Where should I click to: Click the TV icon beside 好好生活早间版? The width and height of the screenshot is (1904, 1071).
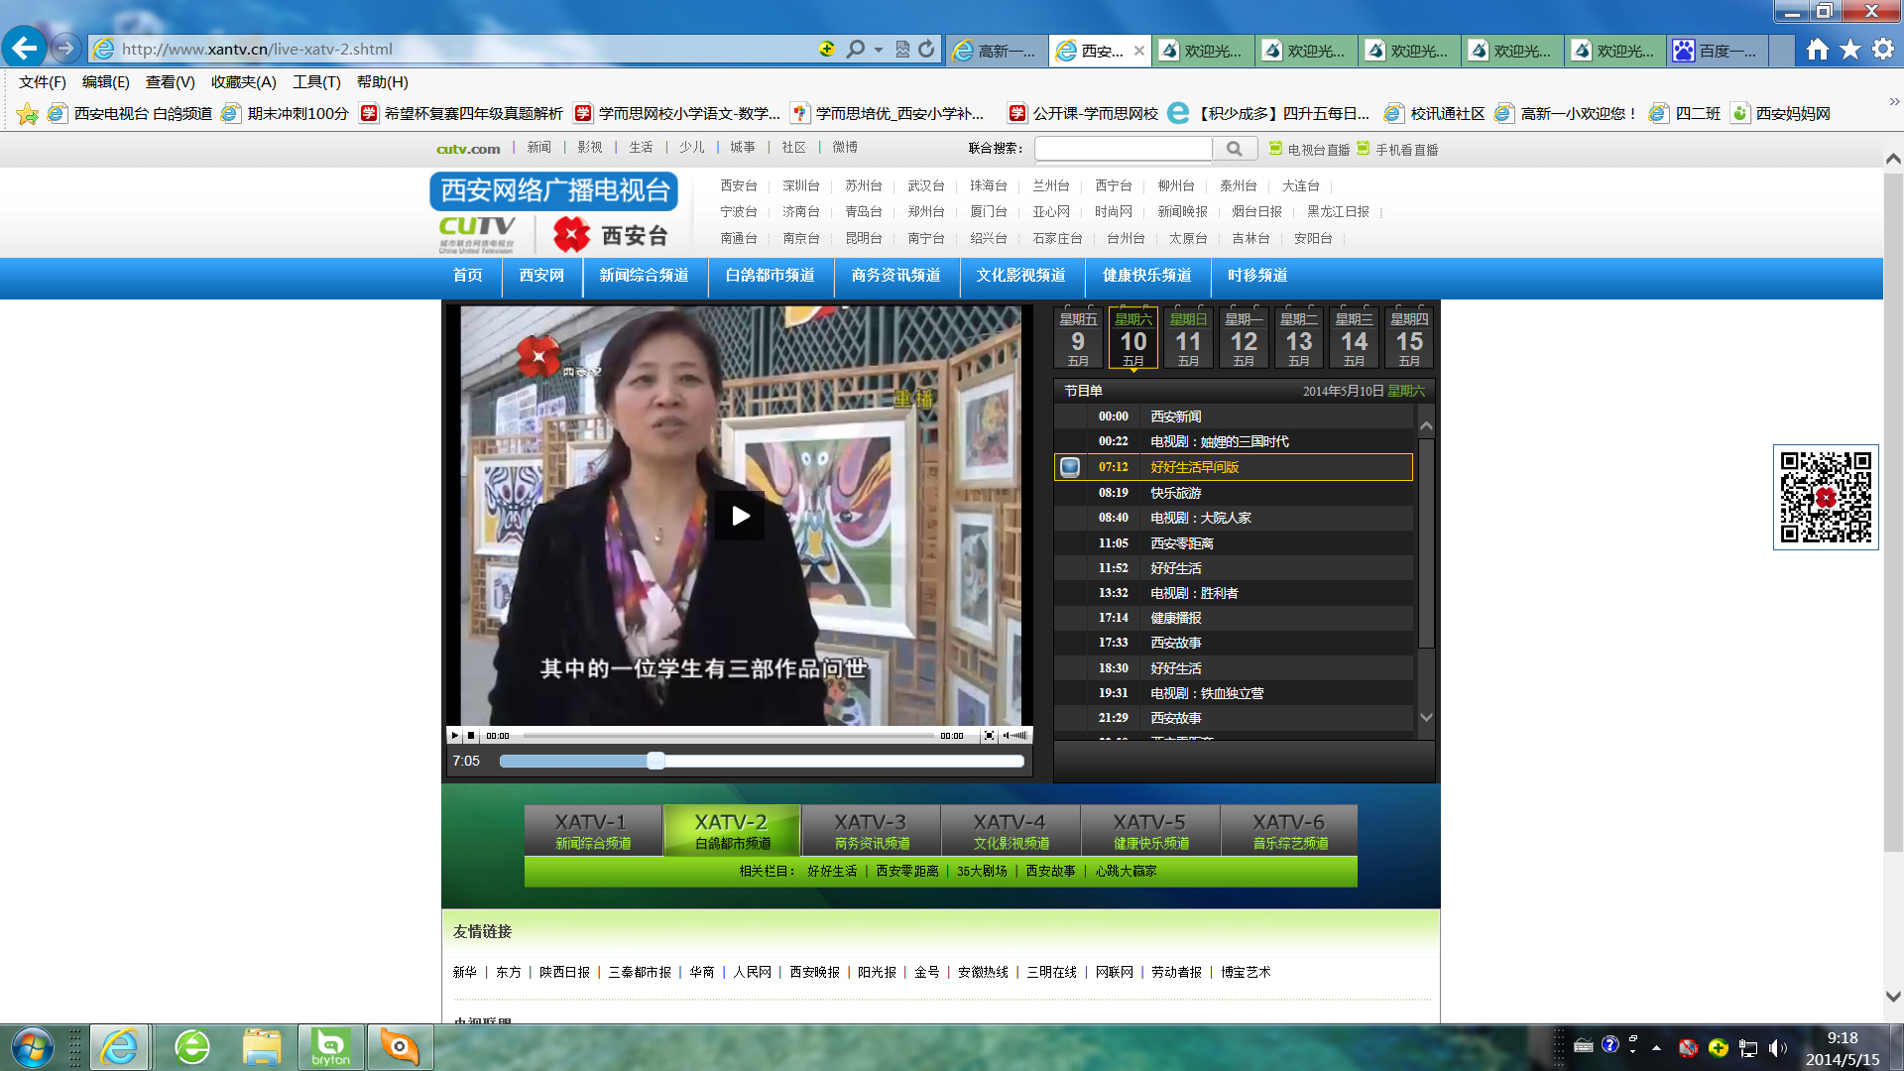tap(1070, 467)
